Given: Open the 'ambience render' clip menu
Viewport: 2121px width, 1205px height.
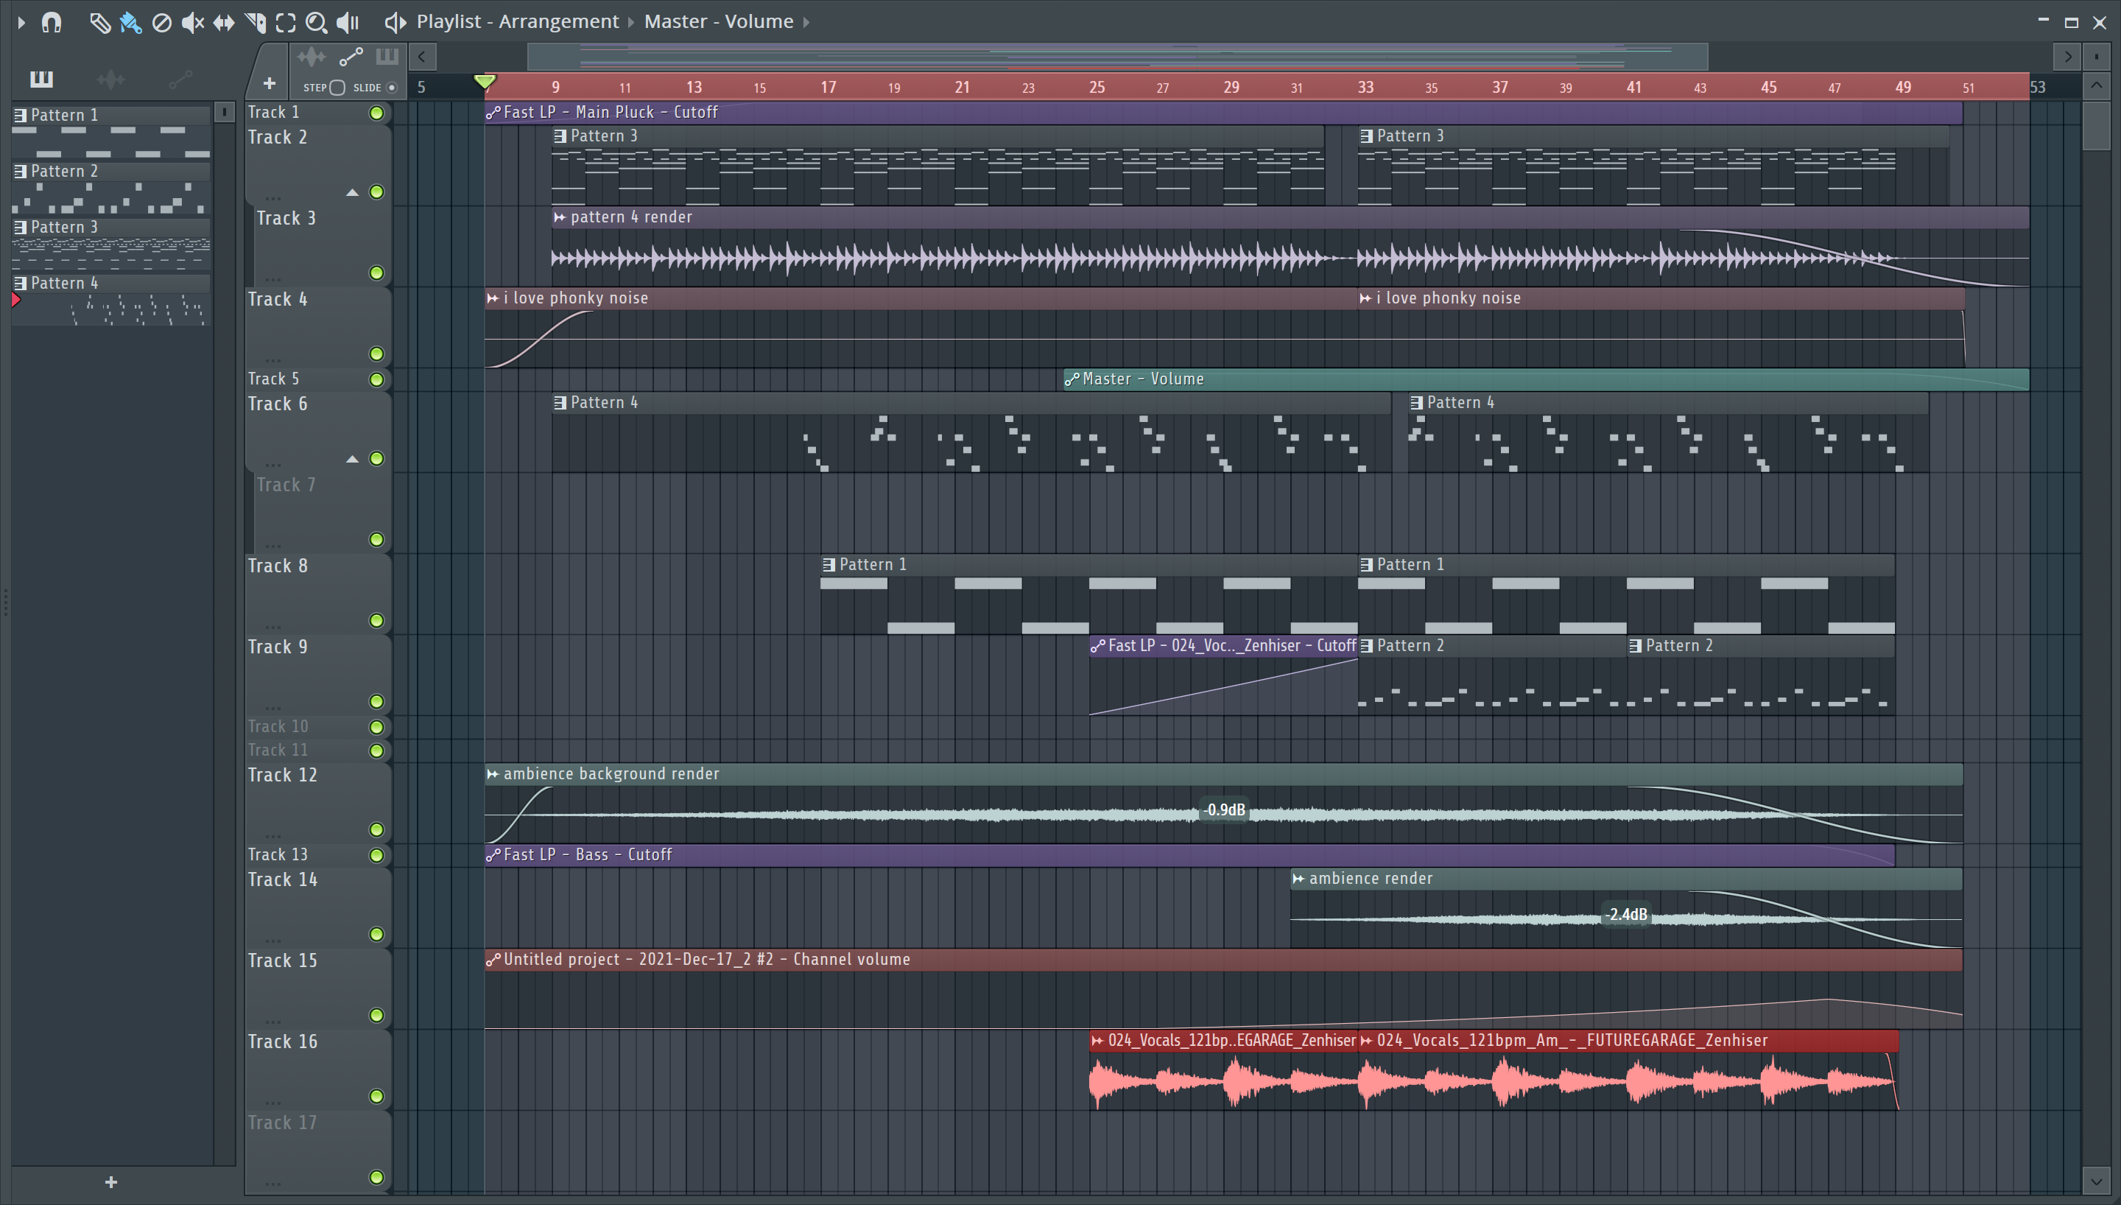Looking at the screenshot, I should click(1298, 879).
